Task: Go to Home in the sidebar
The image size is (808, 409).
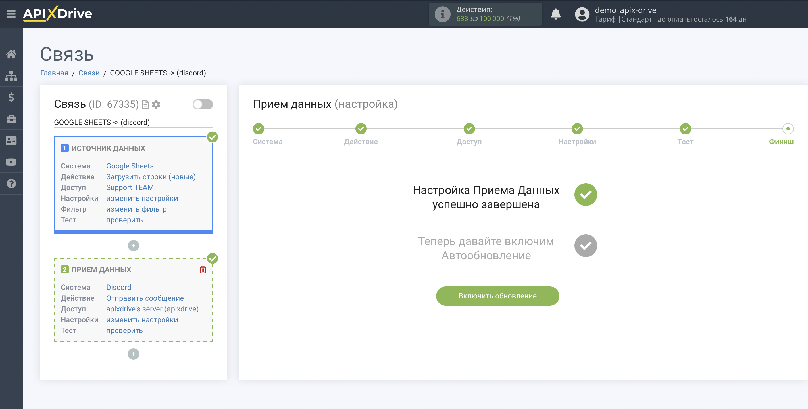Action: click(x=11, y=54)
